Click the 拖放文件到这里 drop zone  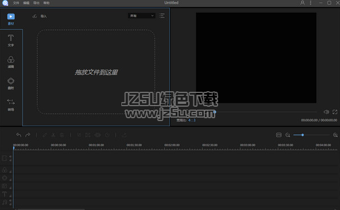point(96,72)
